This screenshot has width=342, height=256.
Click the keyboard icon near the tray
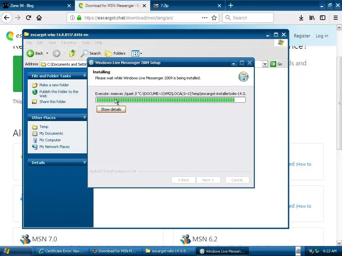[298, 251]
